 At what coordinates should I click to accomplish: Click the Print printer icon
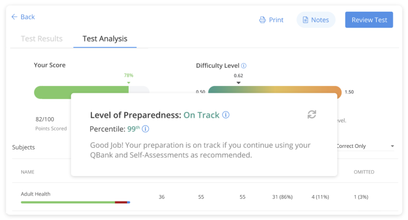pyautogui.click(x=262, y=20)
